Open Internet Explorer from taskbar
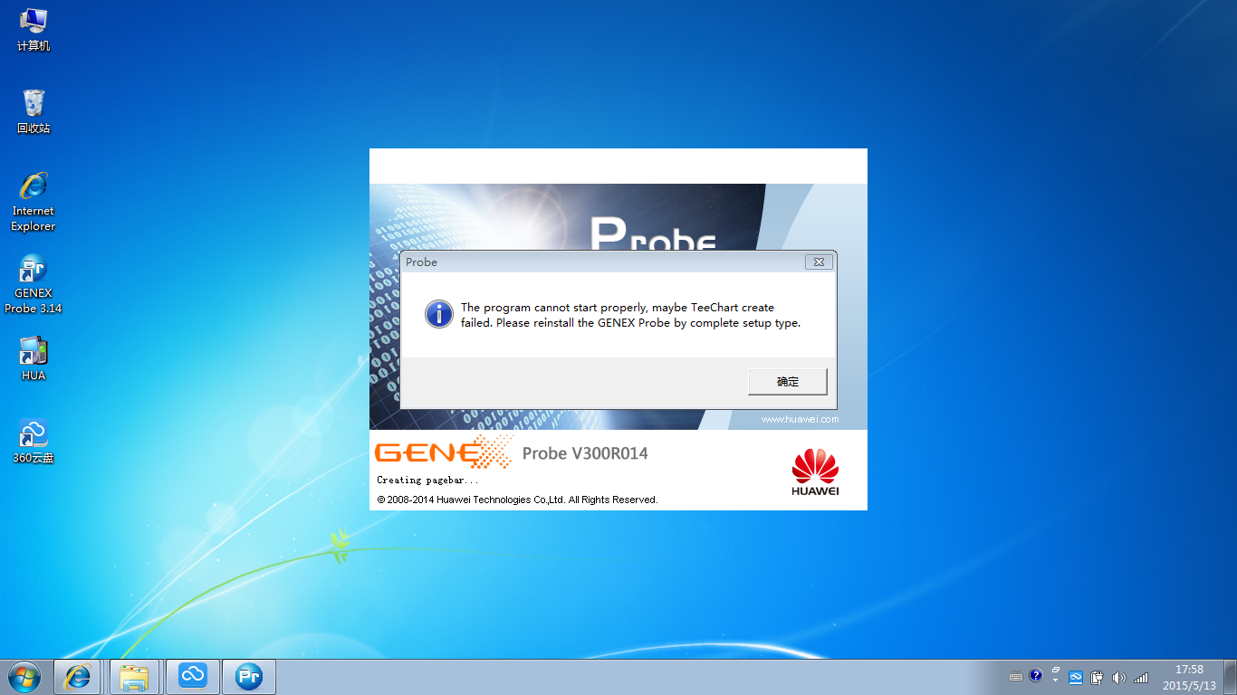 pos(78,677)
